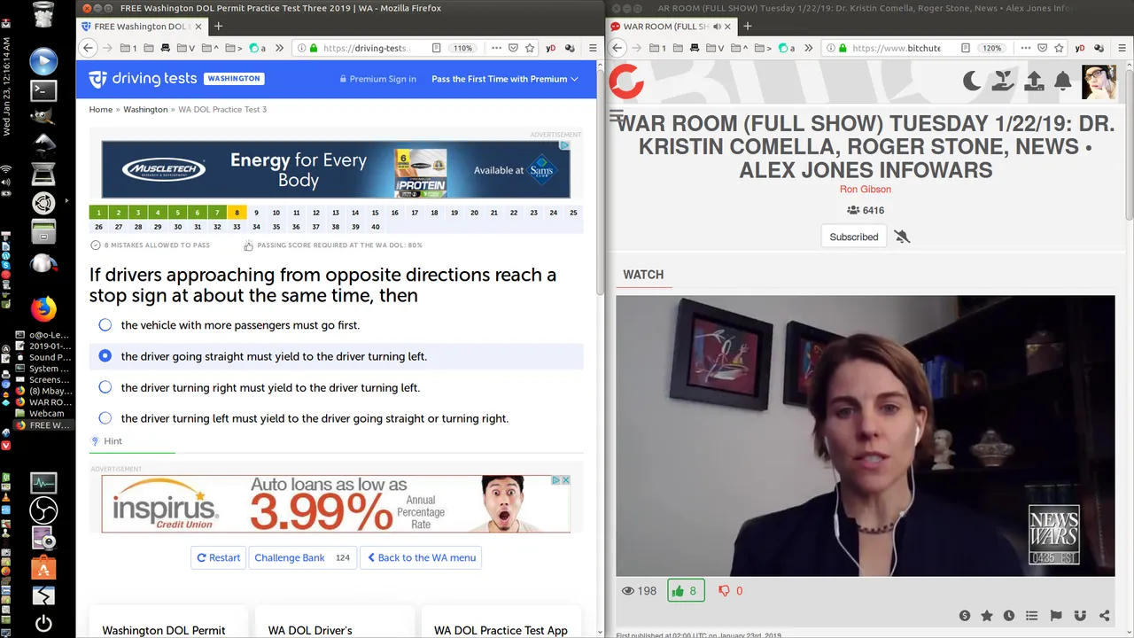Click the Ron Gibson channel link
This screenshot has height=638, width=1134.
pyautogui.click(x=866, y=189)
